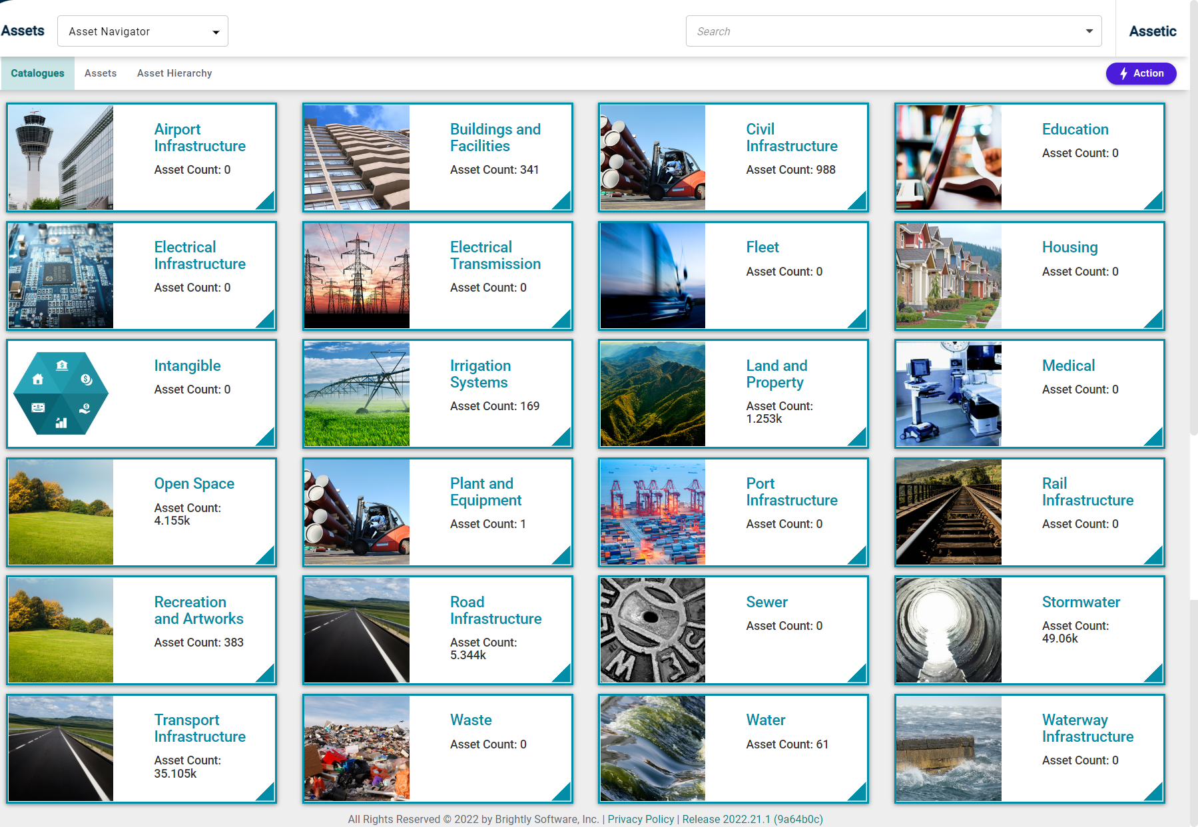
Task: Switch to the Assets tab
Action: click(x=101, y=73)
